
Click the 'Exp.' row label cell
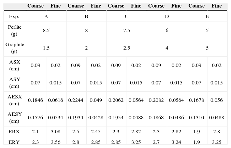pos(14,16)
